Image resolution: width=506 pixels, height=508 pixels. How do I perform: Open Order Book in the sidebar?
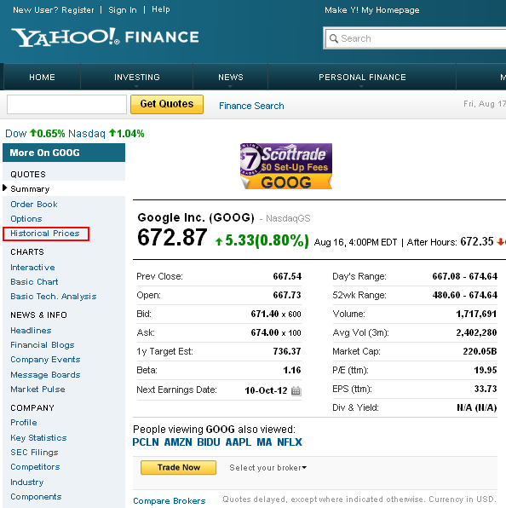(34, 204)
